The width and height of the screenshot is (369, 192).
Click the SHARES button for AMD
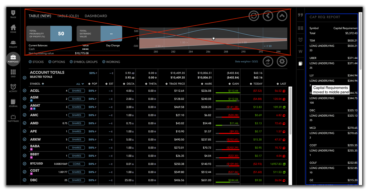point(76,123)
